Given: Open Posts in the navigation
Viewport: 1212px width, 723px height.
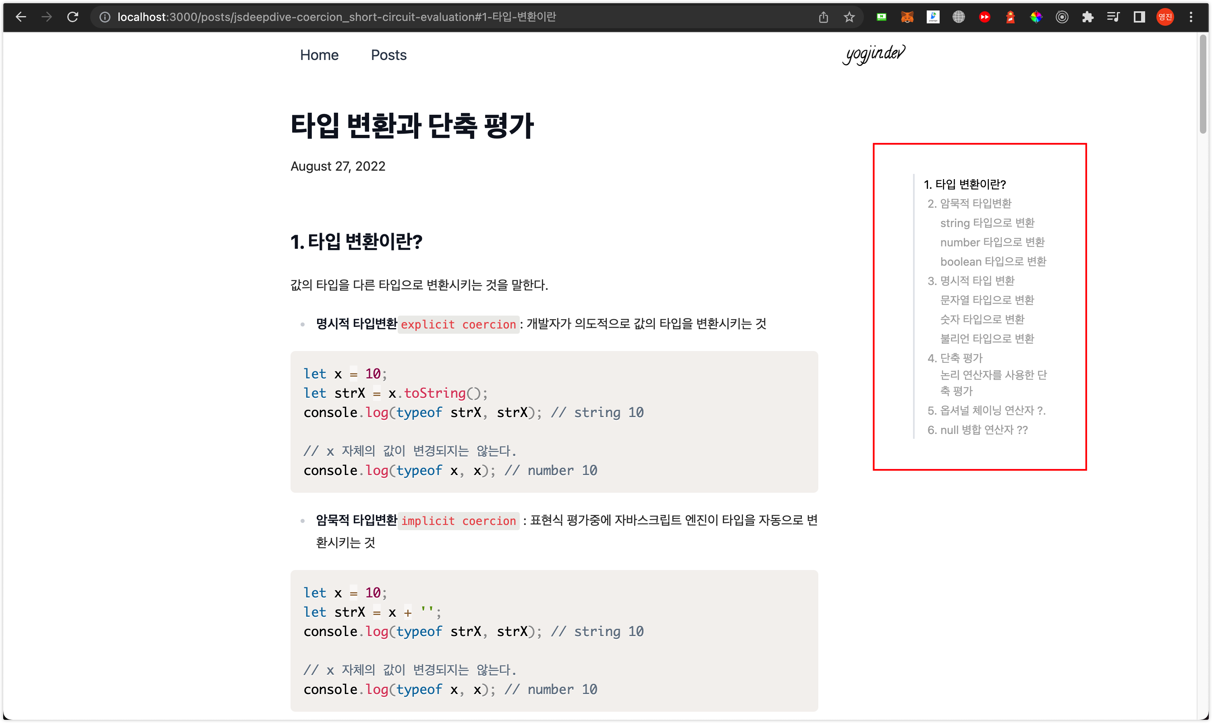Looking at the screenshot, I should pos(388,55).
